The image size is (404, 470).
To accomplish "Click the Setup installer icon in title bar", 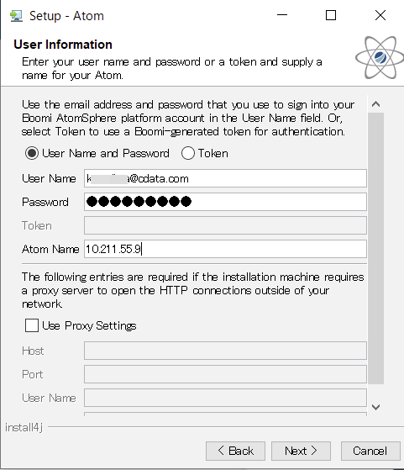I will (16, 16).
